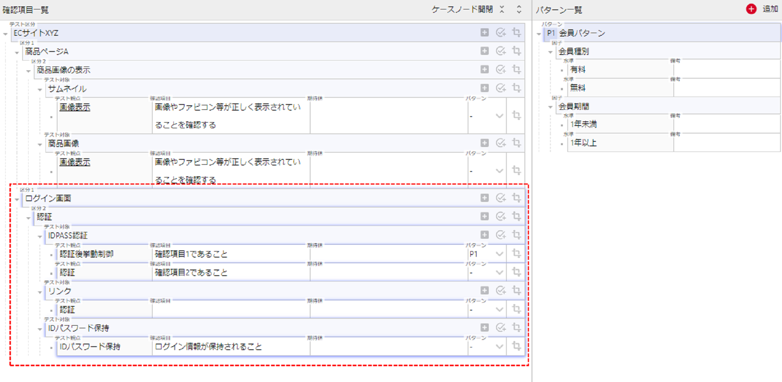This screenshot has width=782, height=382.
Task: Click crop-style icon on IDPASS認証 row
Action: point(517,235)
